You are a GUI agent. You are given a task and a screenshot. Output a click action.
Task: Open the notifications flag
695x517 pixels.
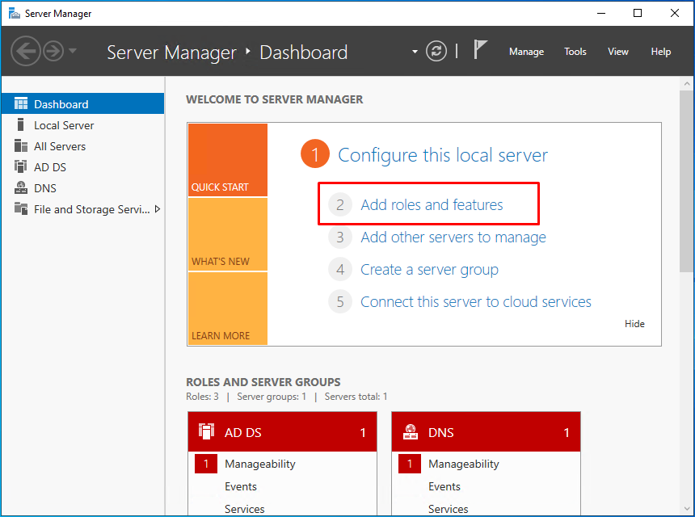coord(480,49)
